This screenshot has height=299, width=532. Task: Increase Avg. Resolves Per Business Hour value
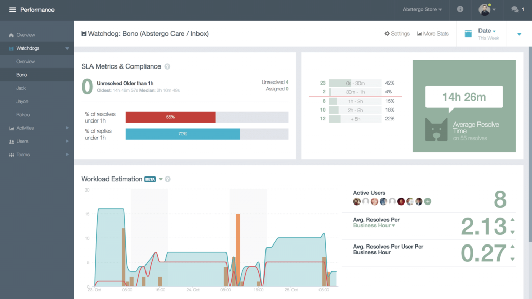click(x=513, y=220)
